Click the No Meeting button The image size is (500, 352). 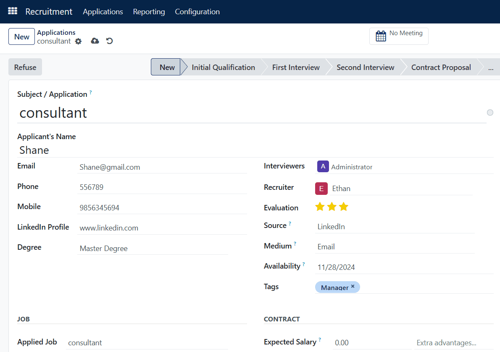[x=399, y=36]
